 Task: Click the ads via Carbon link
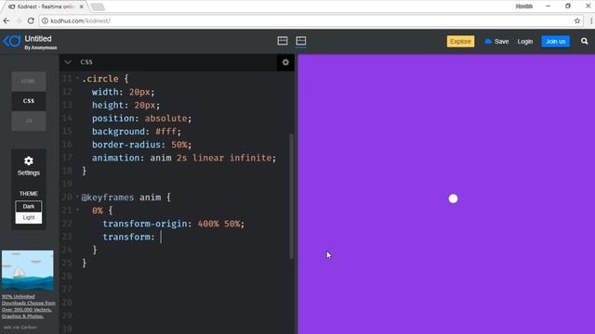point(20,328)
